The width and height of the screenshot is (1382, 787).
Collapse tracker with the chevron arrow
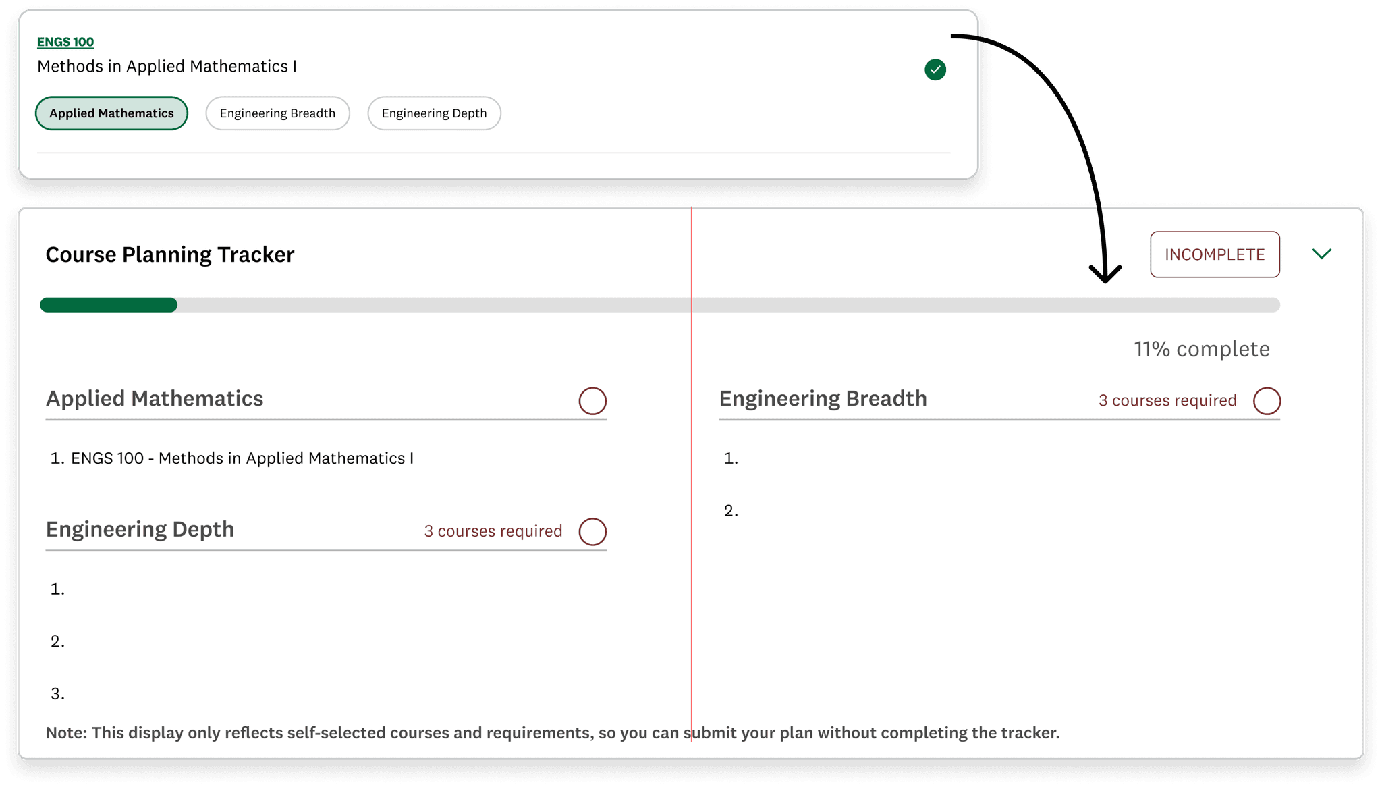(1321, 254)
